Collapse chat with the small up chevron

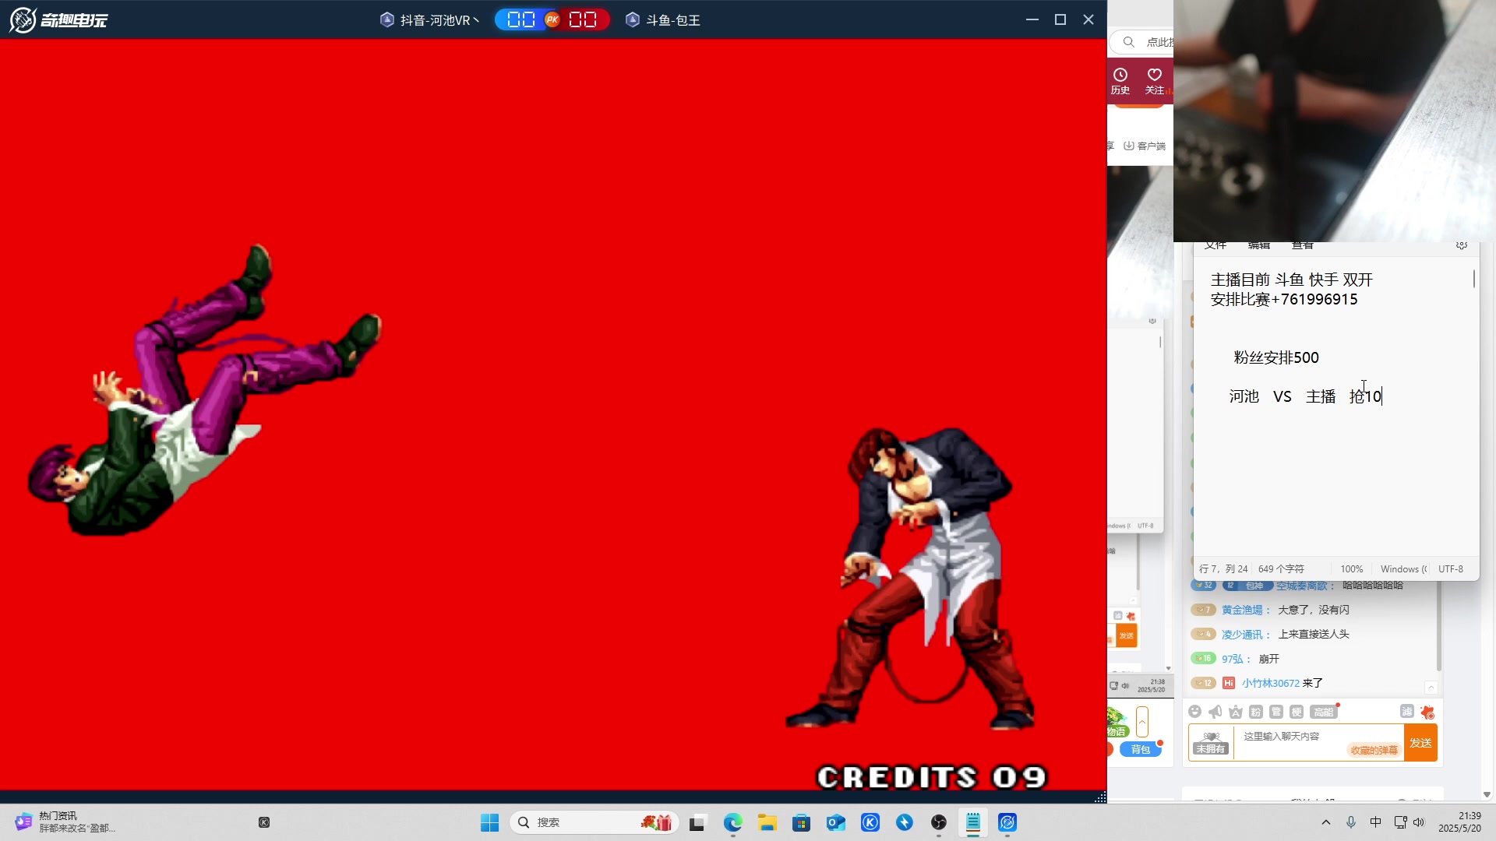[1431, 688]
